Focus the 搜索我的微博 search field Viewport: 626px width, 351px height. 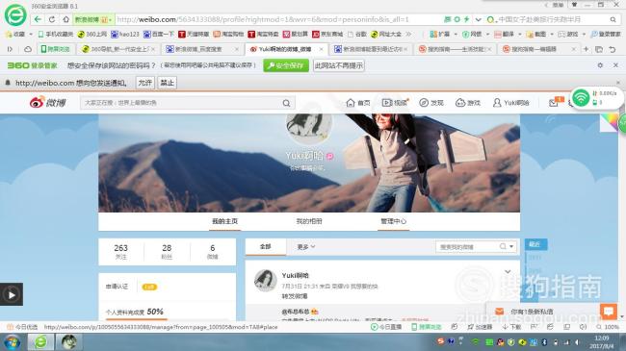(x=467, y=247)
